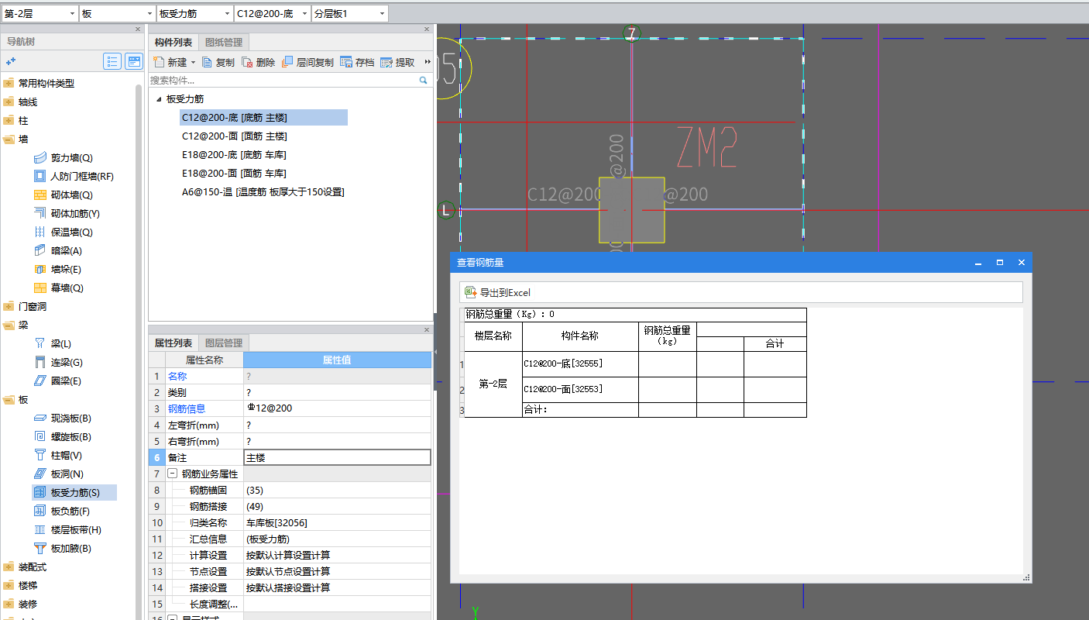This screenshot has width=1089, height=620.
Task: Open the 新建 dropdown arrow
Action: (x=194, y=63)
